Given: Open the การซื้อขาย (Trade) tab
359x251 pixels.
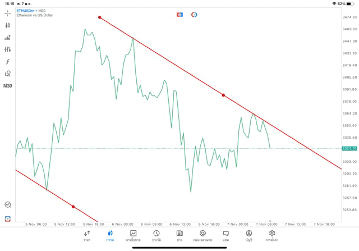Looking at the screenshot, I should (134, 235).
